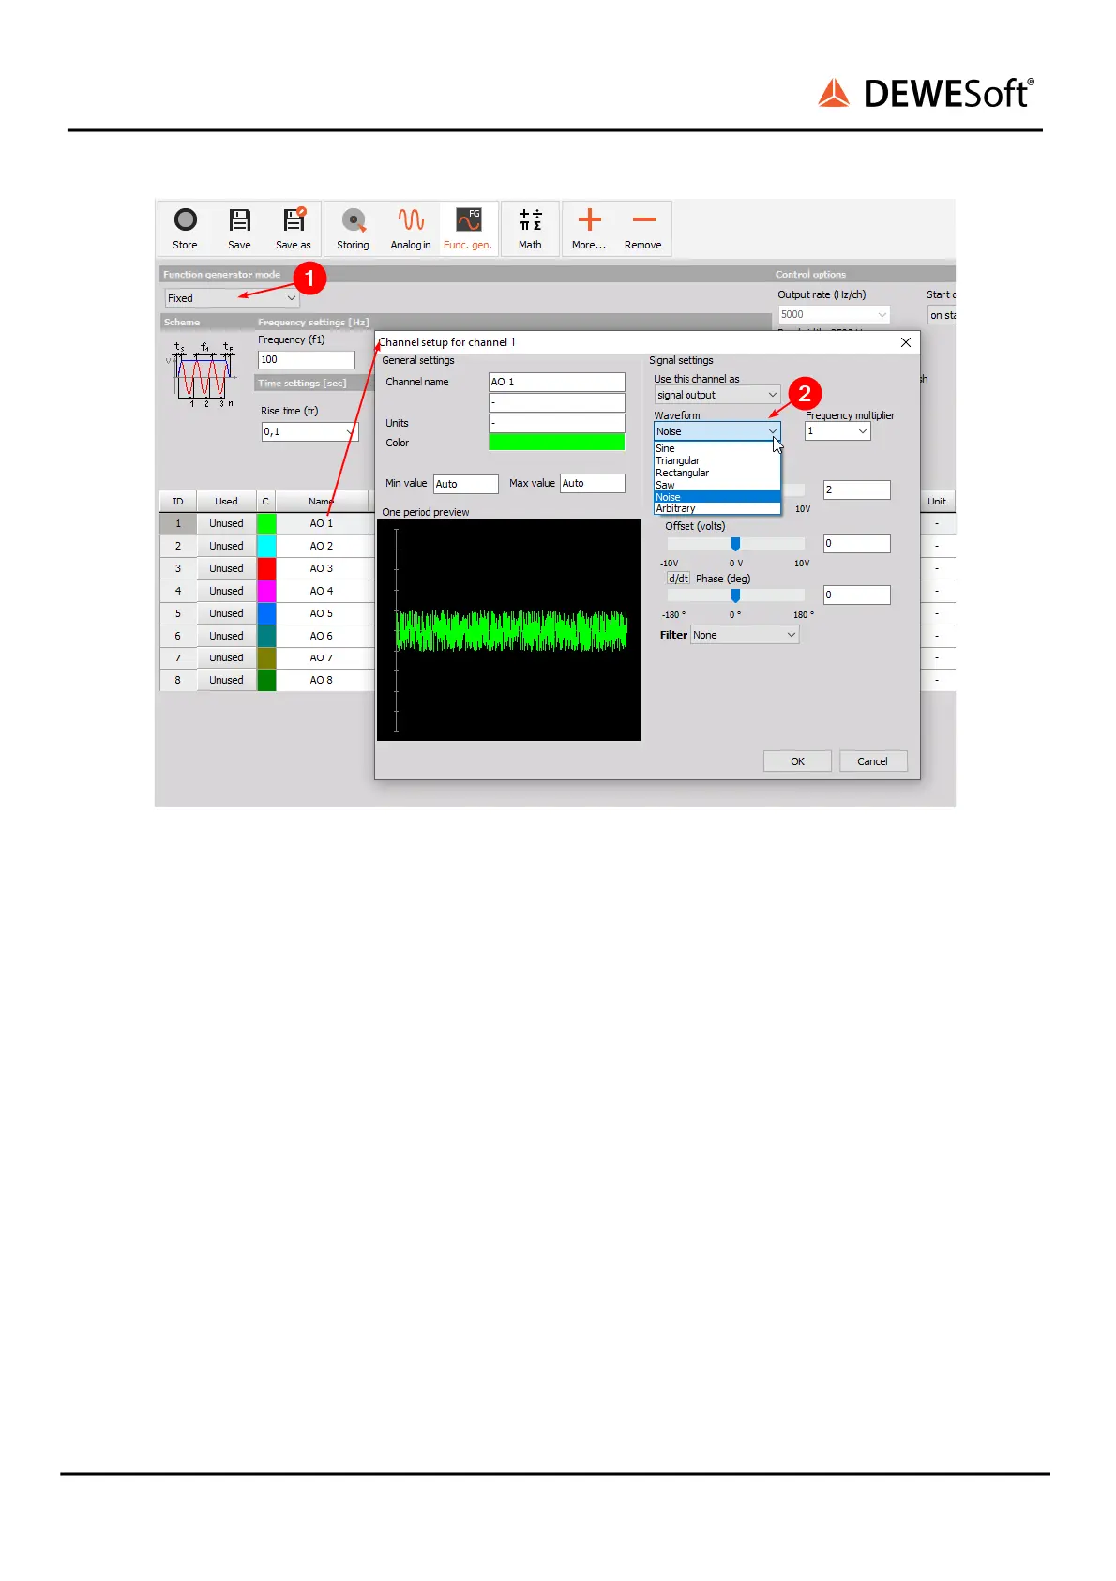Click AO 5 blue color cell
The image size is (1116, 1581).
point(266,613)
